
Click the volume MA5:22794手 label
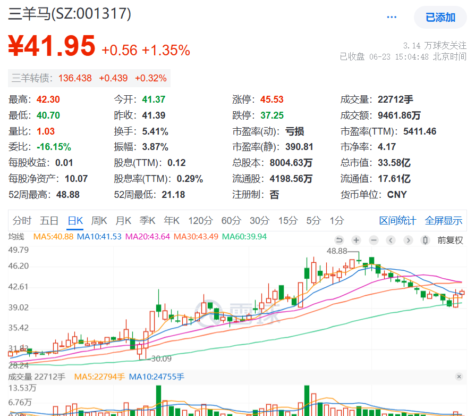coord(100,377)
